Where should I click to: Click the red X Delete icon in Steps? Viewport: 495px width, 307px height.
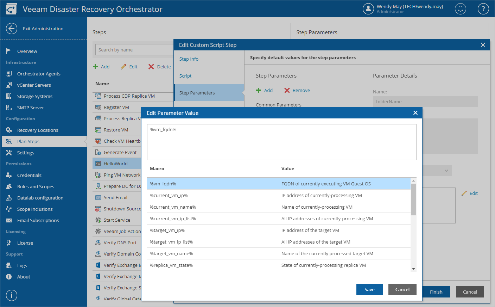point(151,67)
